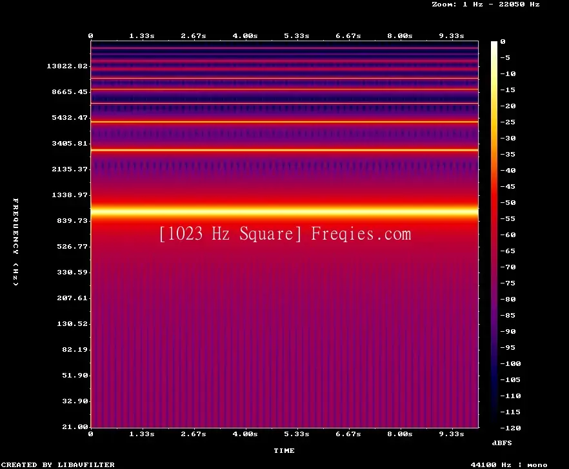The width and height of the screenshot is (569, 469).
Task: Click the 839.73 frequency label
Action: (72, 220)
